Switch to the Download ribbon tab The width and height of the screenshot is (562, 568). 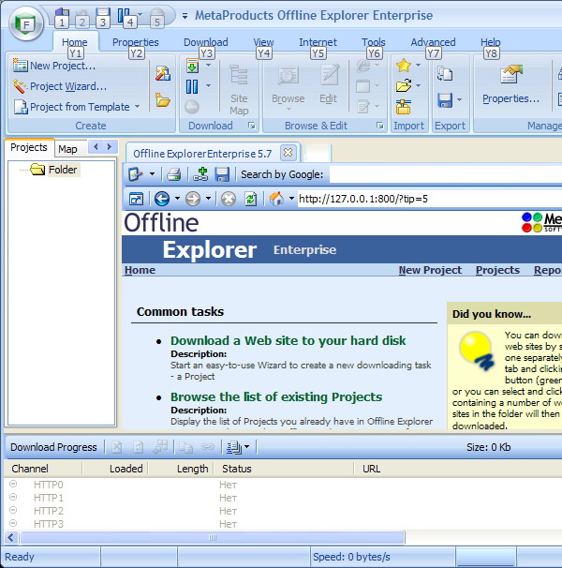(206, 42)
